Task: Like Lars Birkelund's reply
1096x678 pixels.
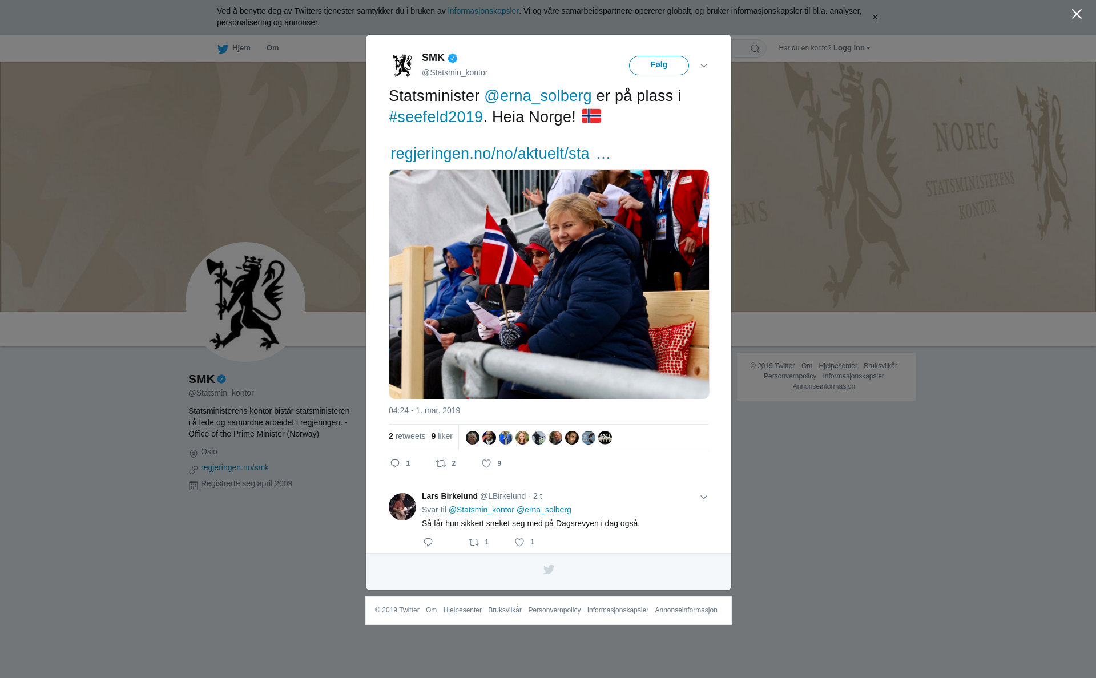Action: tap(519, 542)
